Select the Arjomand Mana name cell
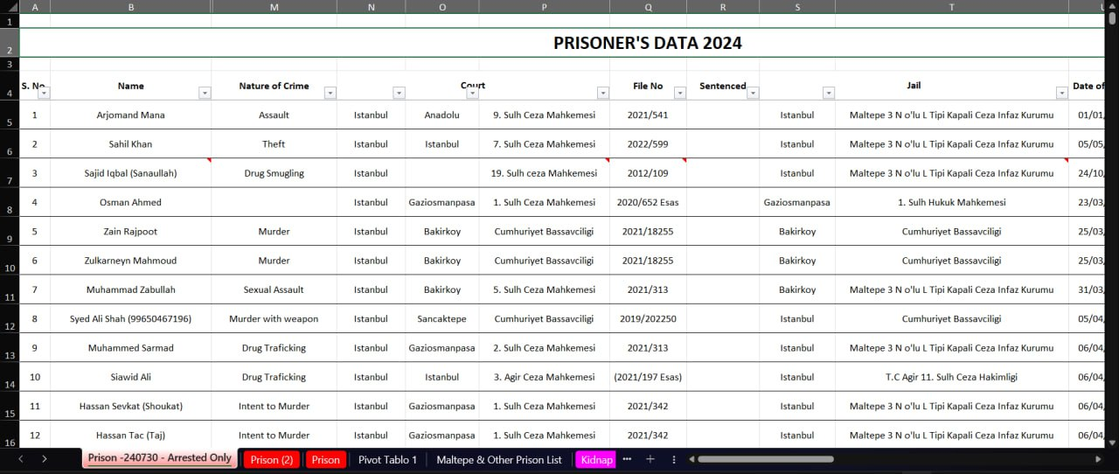 [131, 115]
